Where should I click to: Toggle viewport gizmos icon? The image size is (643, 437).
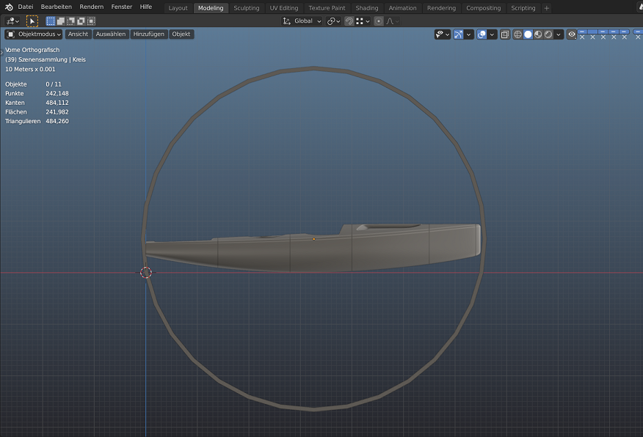click(458, 34)
